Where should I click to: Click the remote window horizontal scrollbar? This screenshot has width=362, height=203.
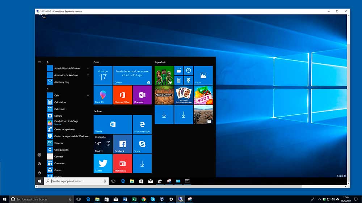170,186
